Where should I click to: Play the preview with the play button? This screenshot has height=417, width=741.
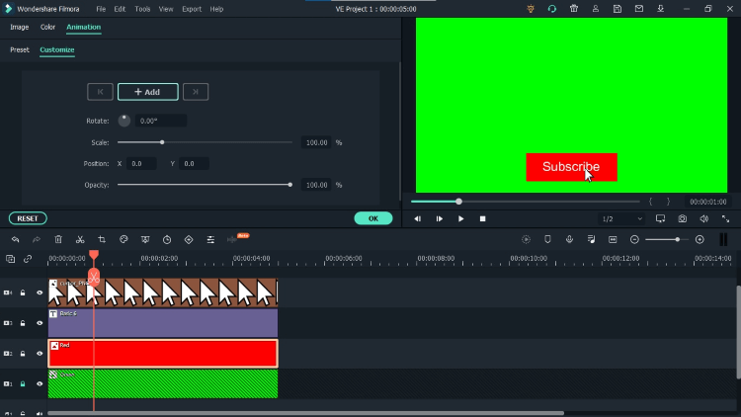(460, 219)
